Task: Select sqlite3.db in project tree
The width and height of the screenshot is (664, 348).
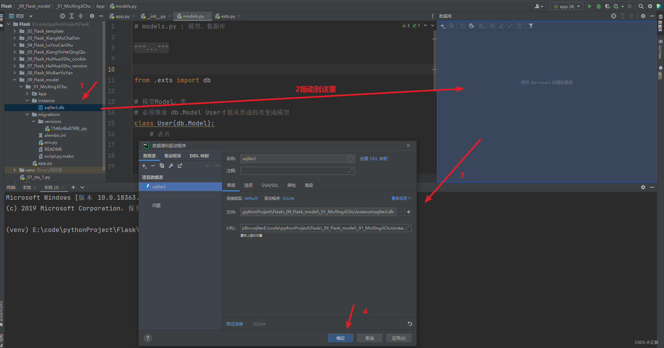Action: pos(54,108)
